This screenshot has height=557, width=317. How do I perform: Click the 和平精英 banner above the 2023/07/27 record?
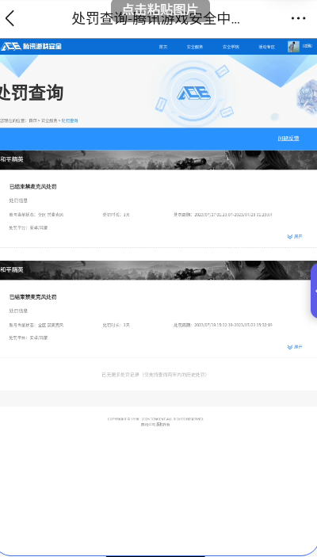[x=158, y=159]
